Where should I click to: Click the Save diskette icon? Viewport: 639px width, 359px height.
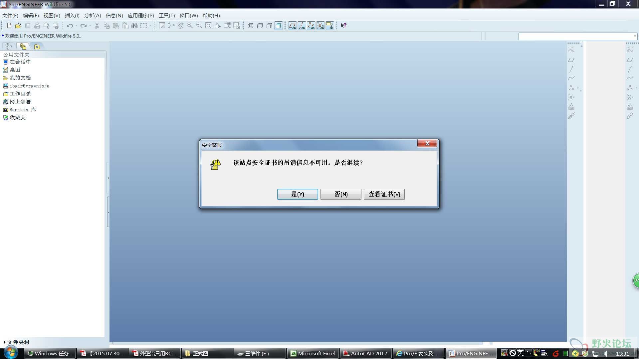coord(28,26)
